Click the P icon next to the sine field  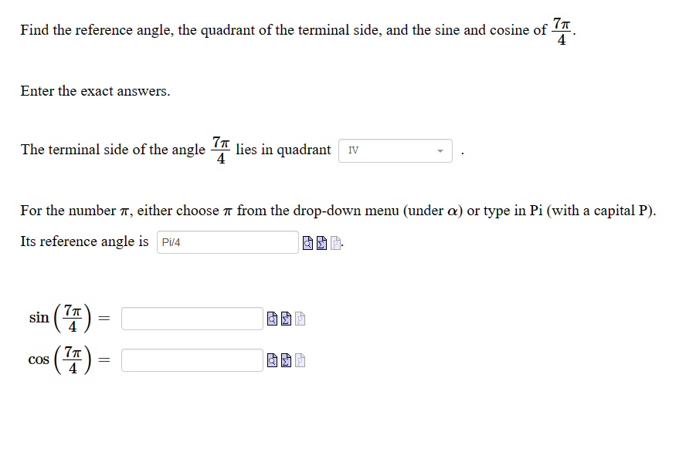pos(300,318)
